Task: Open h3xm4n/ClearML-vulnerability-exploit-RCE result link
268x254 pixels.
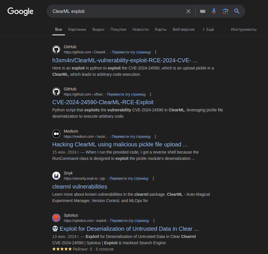Action: pos(125,60)
